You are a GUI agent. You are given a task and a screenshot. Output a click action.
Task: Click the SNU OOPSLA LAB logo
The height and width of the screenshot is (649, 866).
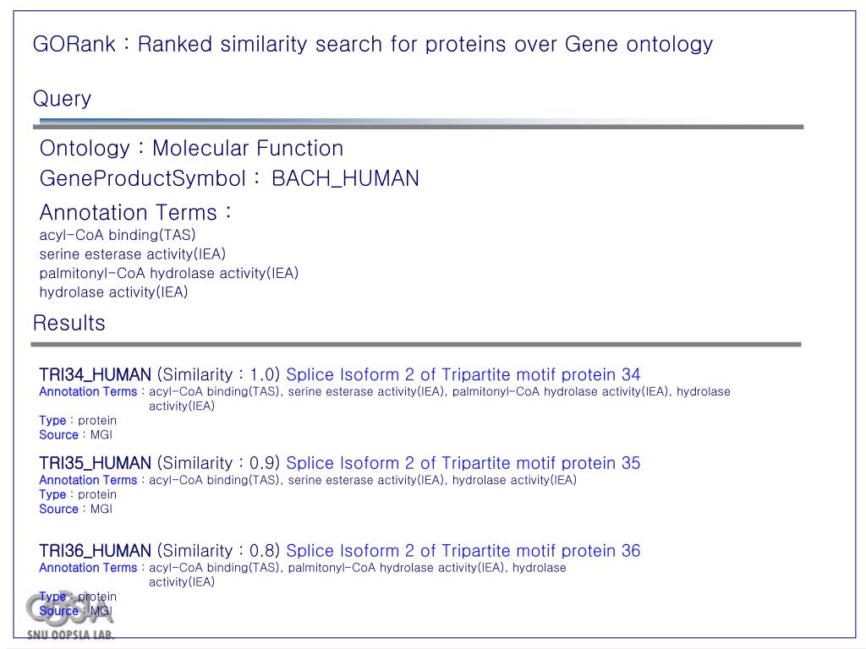point(71,616)
